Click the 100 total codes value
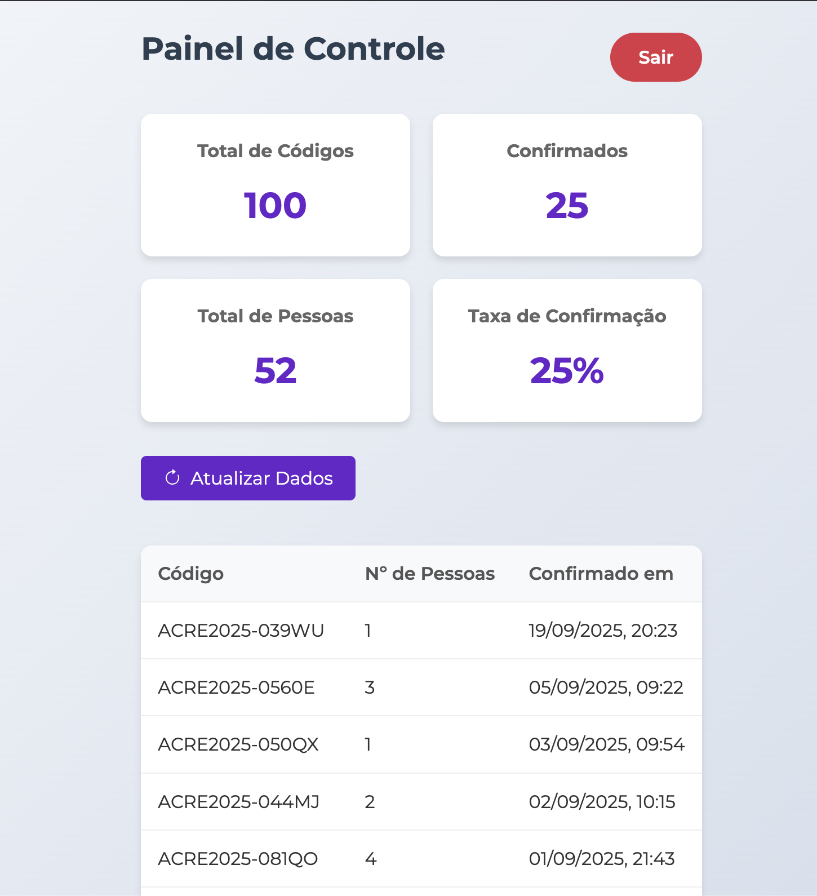Image resolution: width=817 pixels, height=896 pixels. pos(275,205)
